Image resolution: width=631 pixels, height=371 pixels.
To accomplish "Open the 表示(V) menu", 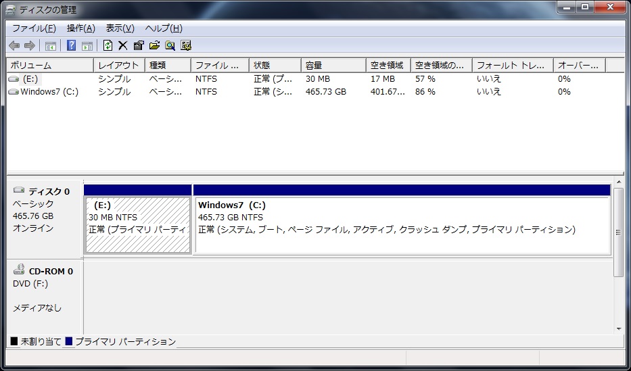I will (x=120, y=28).
